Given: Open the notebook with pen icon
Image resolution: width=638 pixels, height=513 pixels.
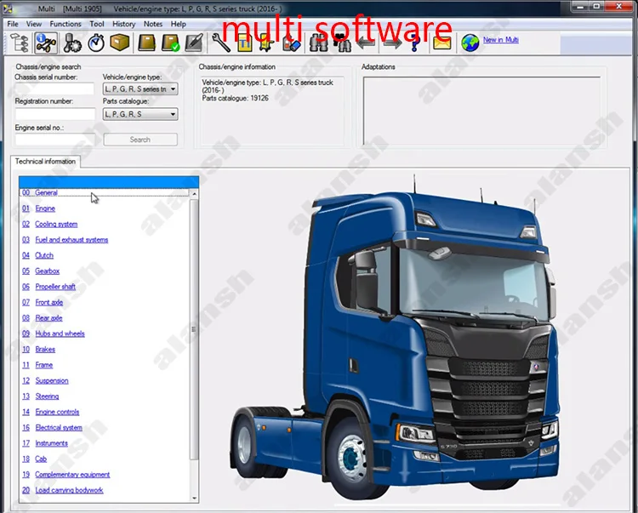Looking at the screenshot, I should point(194,43).
